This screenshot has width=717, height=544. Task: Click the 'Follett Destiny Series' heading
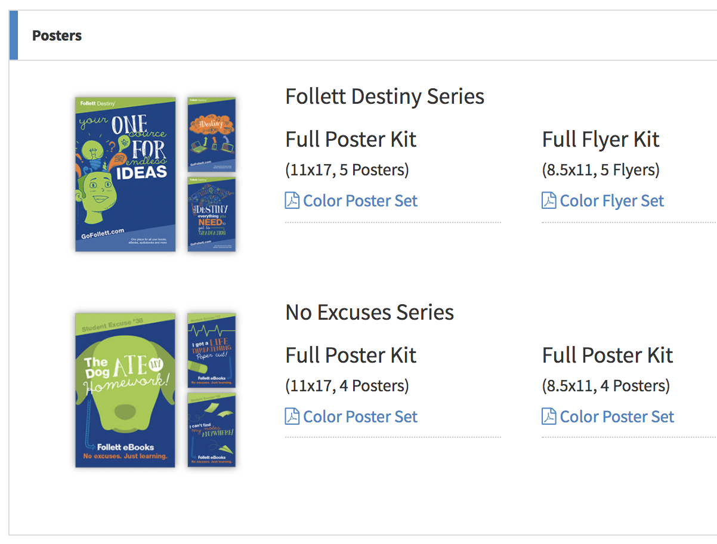[x=384, y=96]
